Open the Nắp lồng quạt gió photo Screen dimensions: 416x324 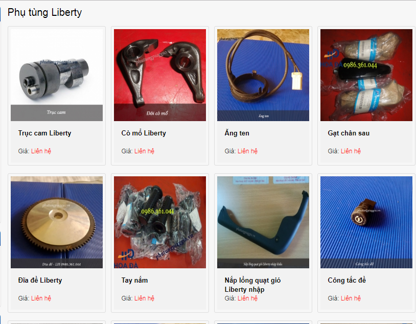click(x=263, y=222)
